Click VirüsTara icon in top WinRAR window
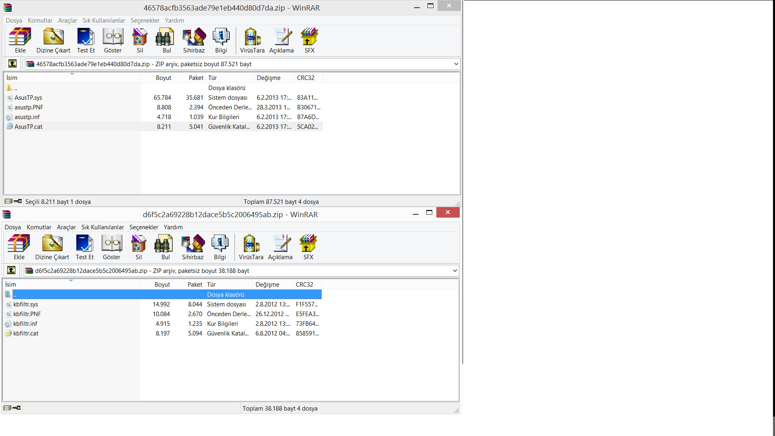775x436 pixels. [x=252, y=40]
